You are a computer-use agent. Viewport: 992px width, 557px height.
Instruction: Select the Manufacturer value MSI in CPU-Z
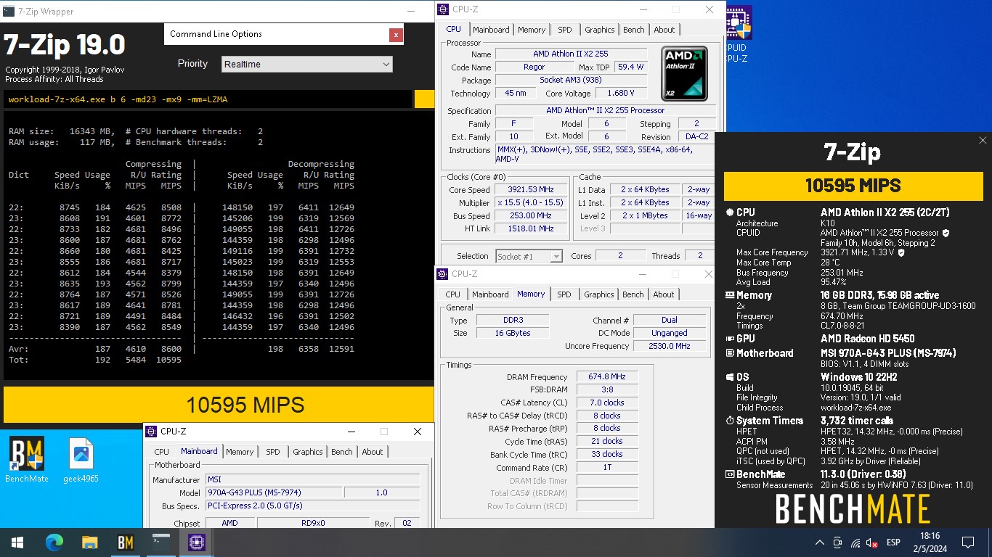(312, 480)
